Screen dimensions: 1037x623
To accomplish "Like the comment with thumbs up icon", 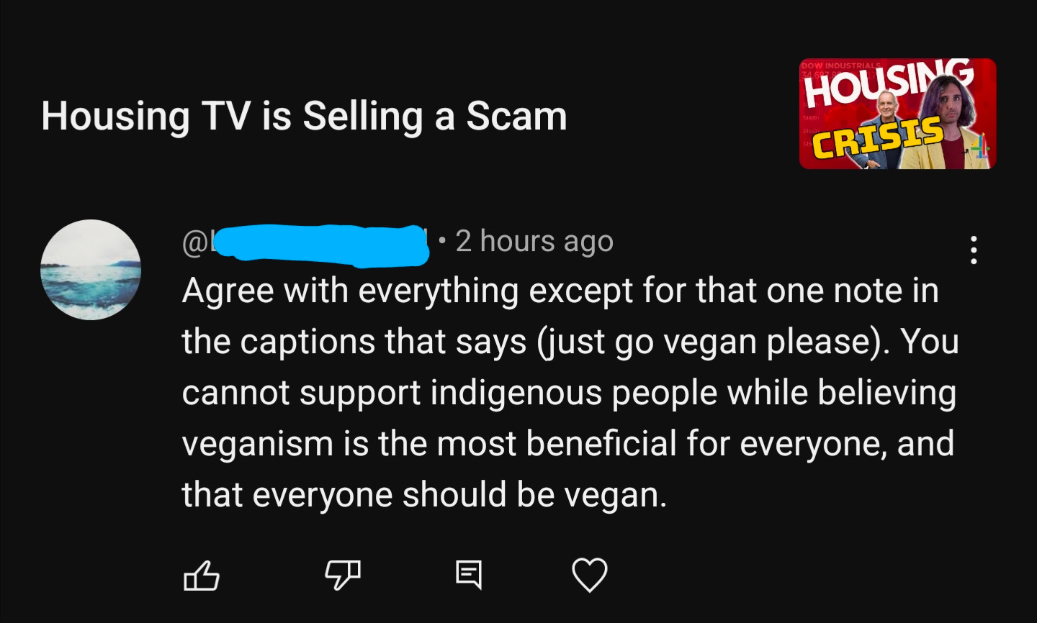I will [202, 576].
